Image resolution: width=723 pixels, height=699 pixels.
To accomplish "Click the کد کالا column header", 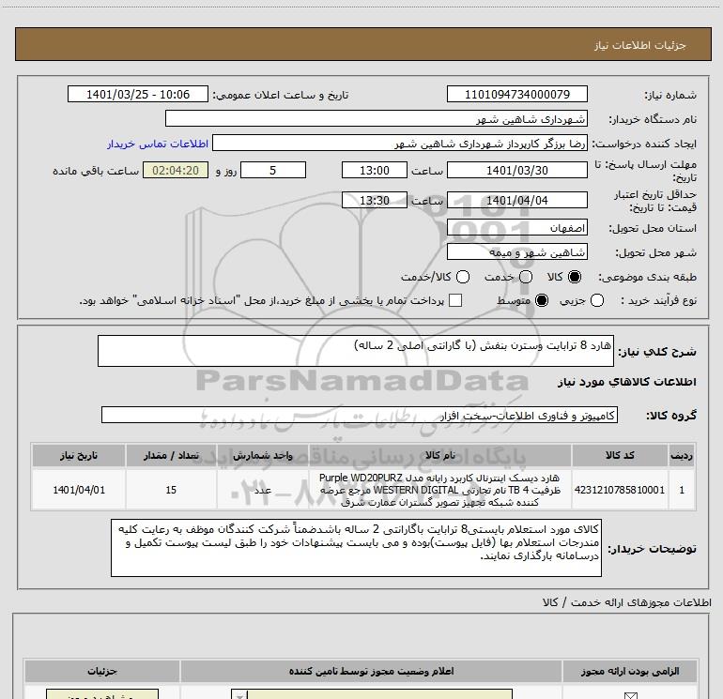I will [x=620, y=455].
